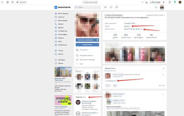
Task: Click the wall search magnifier icon
Action: (x=163, y=68)
